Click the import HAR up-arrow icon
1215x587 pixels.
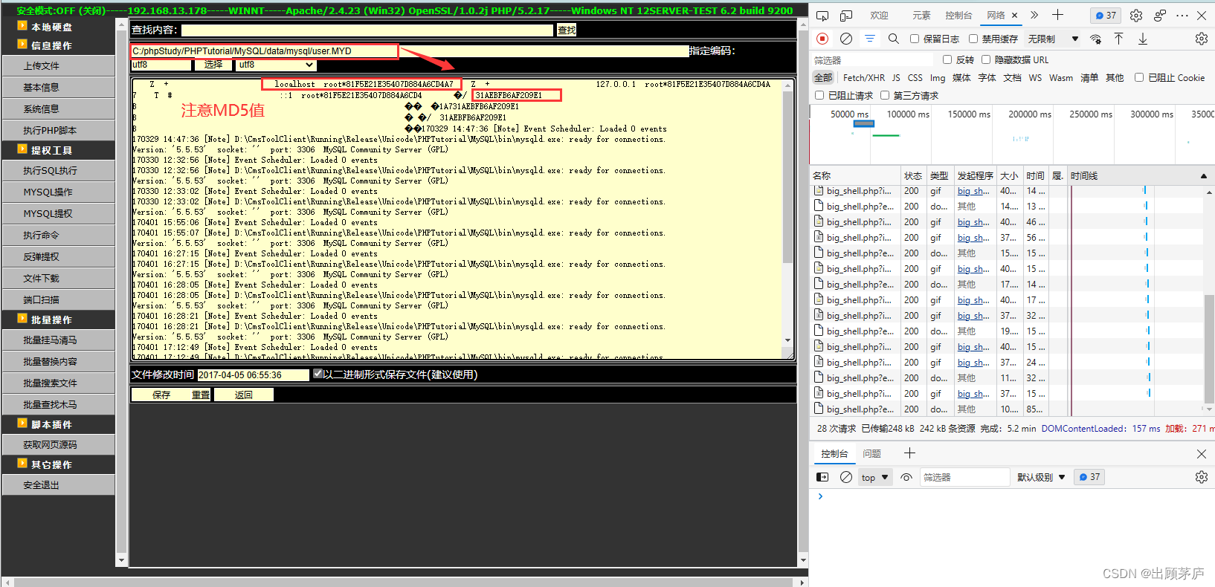(1118, 39)
